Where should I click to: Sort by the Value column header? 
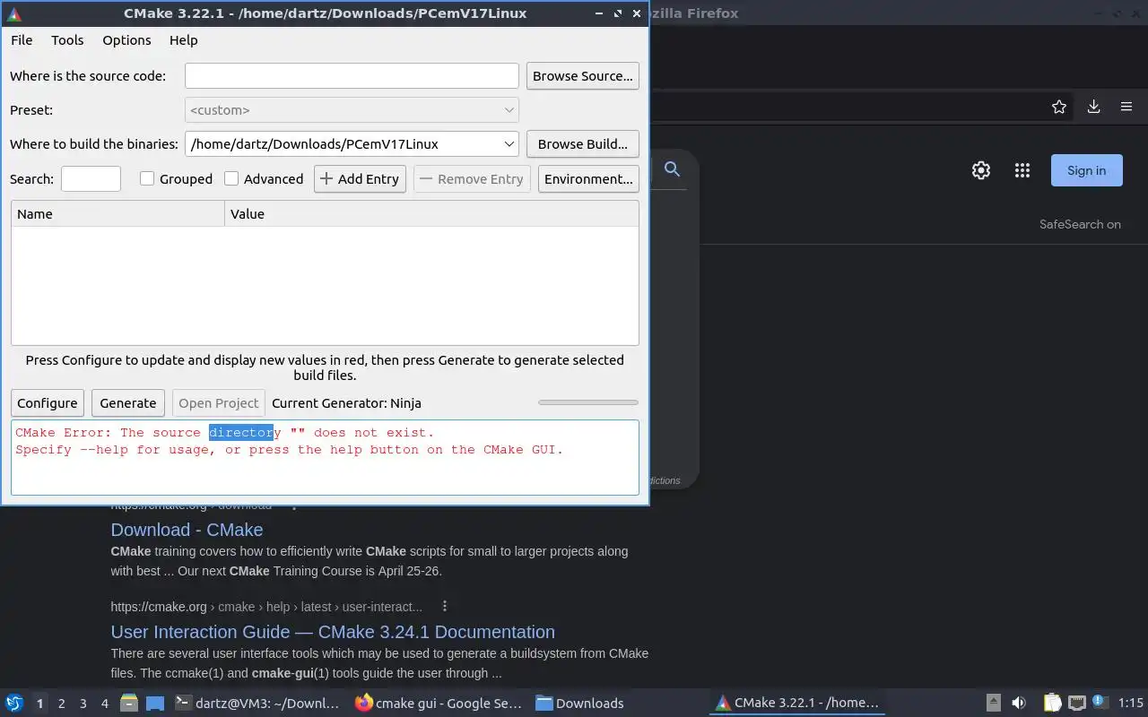coord(431,214)
